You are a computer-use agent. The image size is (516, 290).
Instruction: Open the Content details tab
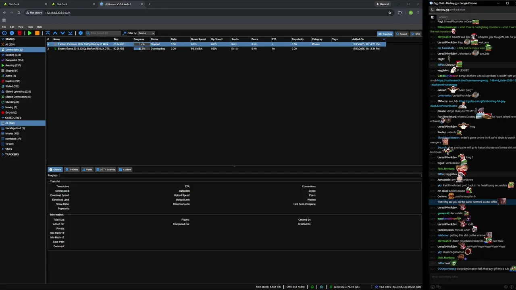(125, 170)
